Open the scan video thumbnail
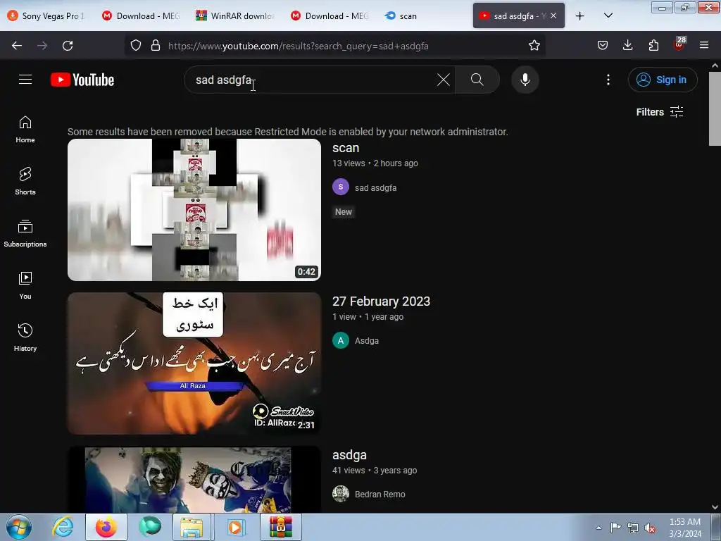 (194, 210)
